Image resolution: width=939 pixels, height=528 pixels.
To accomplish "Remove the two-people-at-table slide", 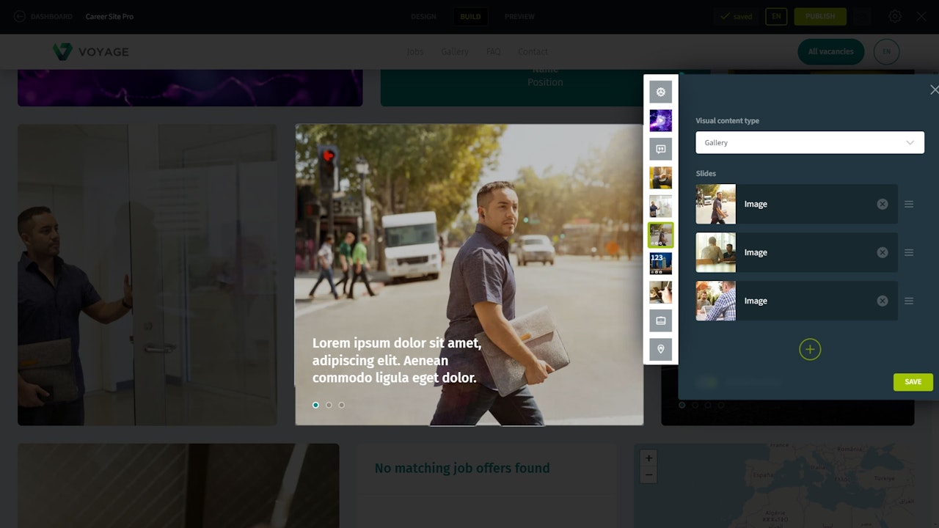I will (883, 252).
